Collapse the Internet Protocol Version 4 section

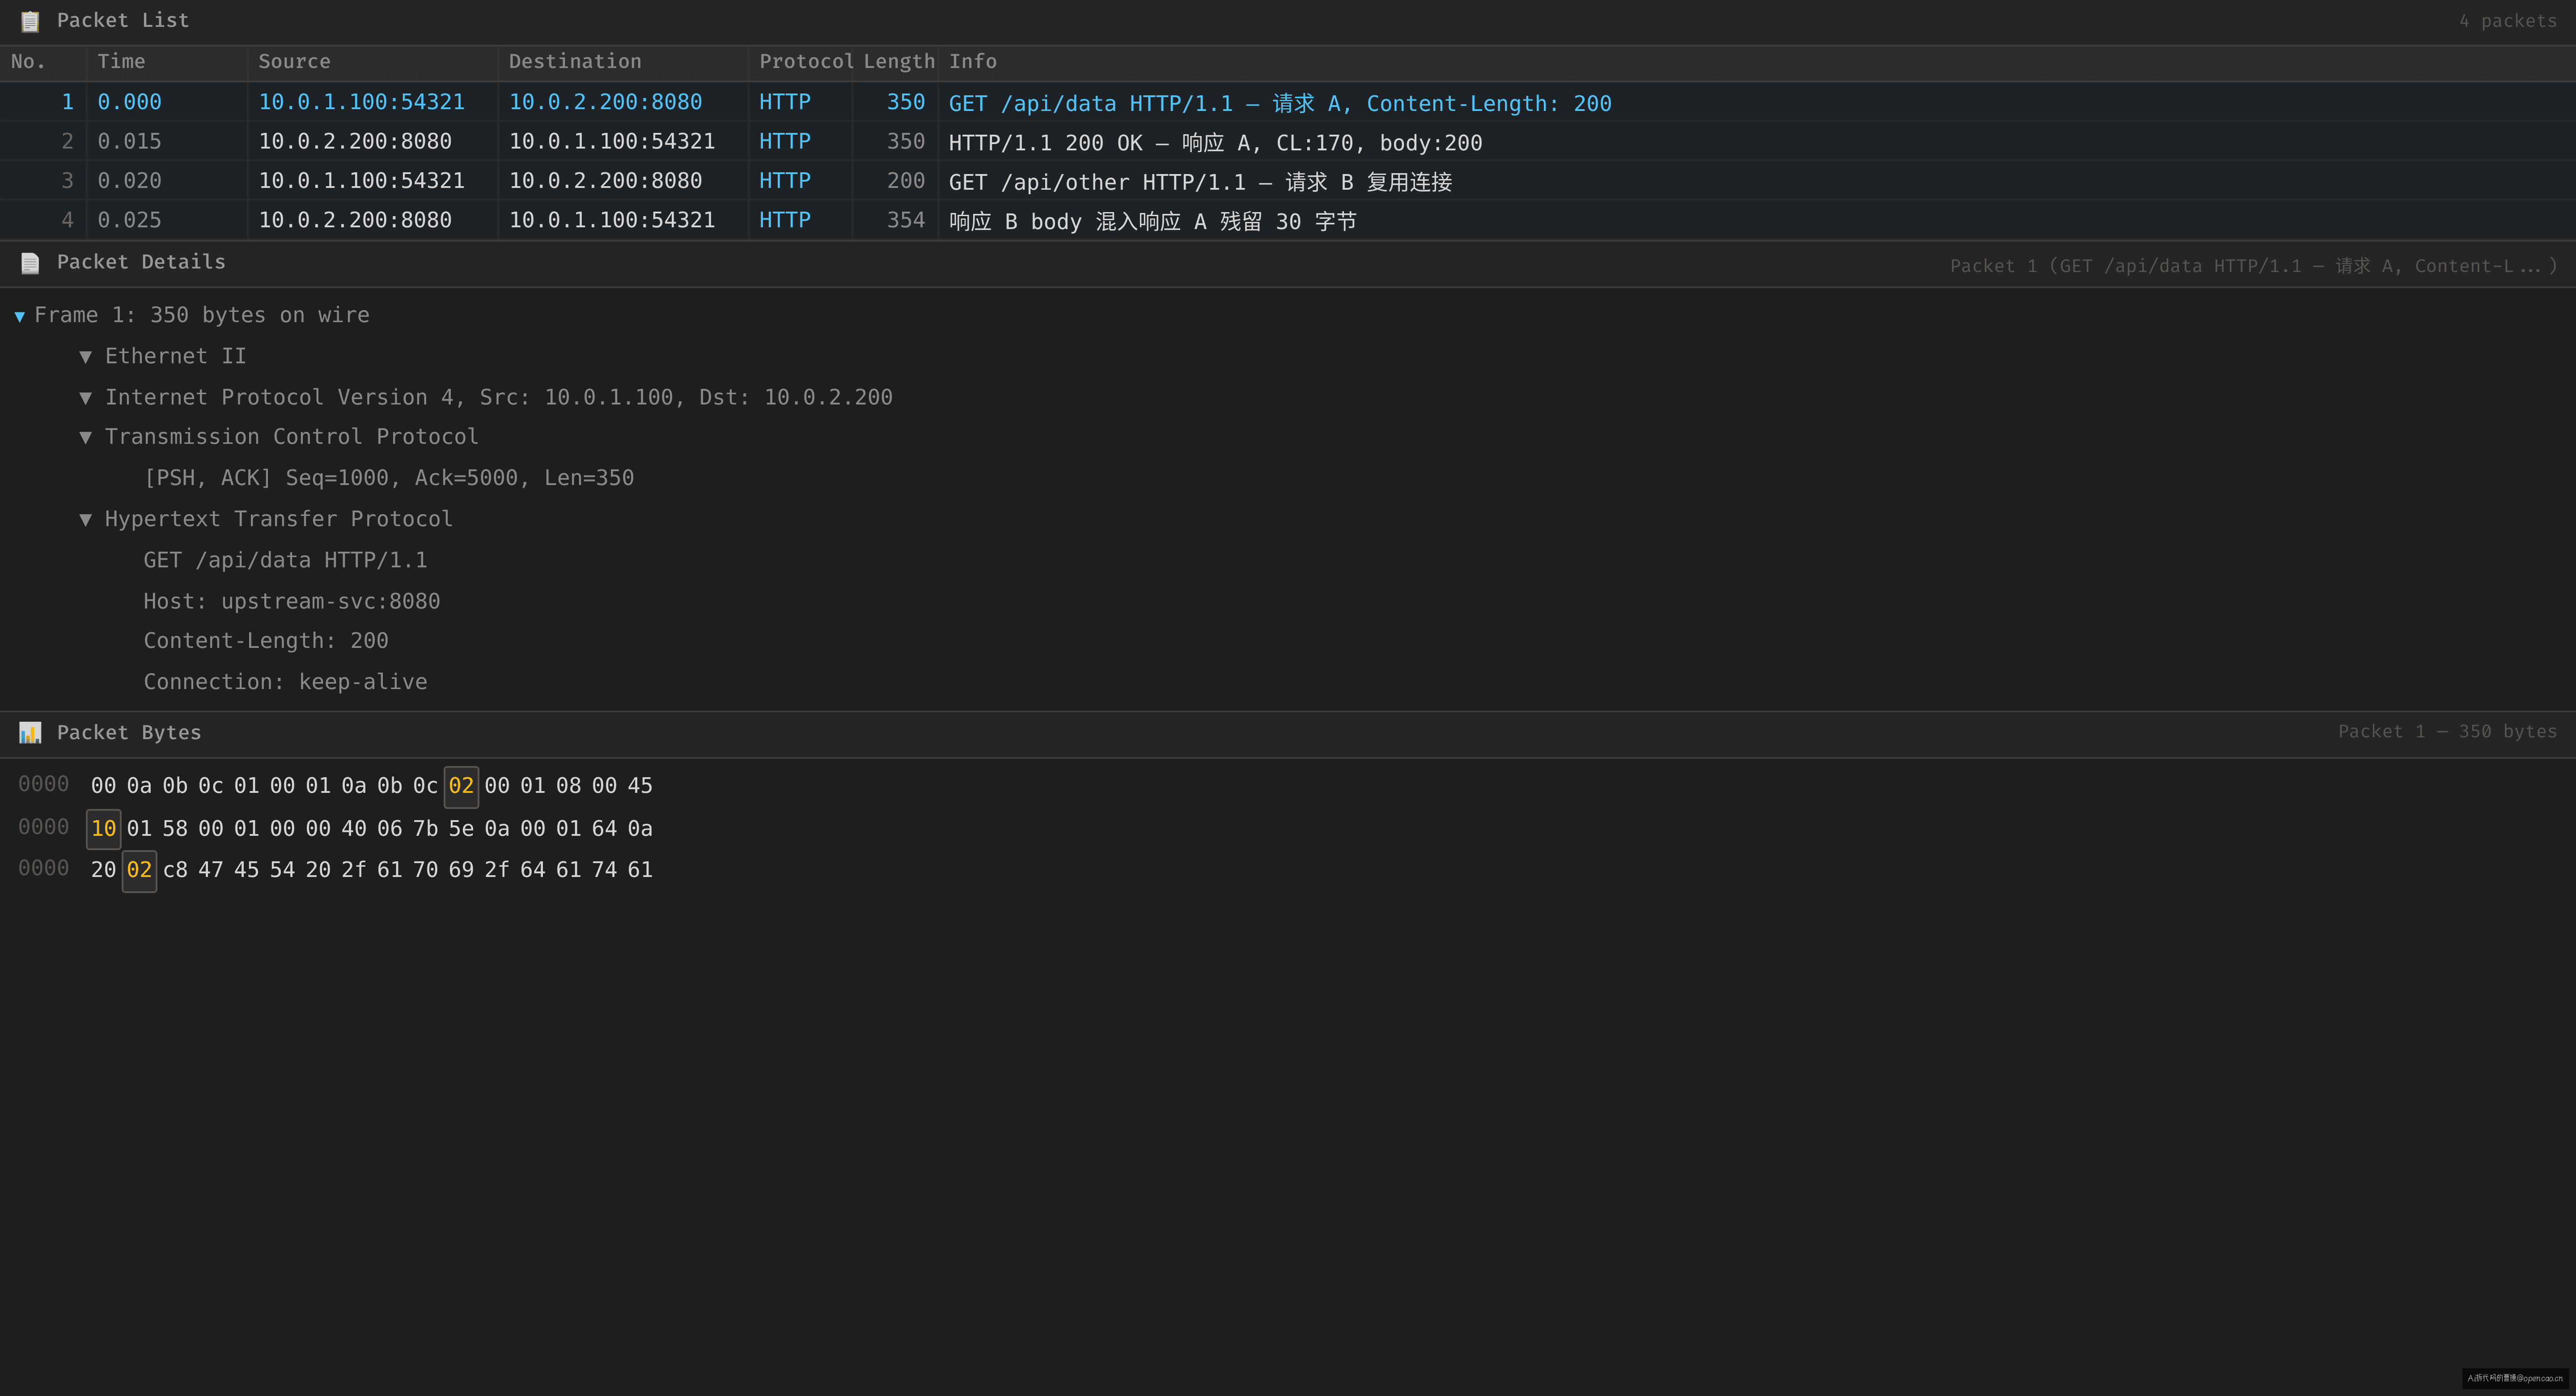click(x=85, y=397)
